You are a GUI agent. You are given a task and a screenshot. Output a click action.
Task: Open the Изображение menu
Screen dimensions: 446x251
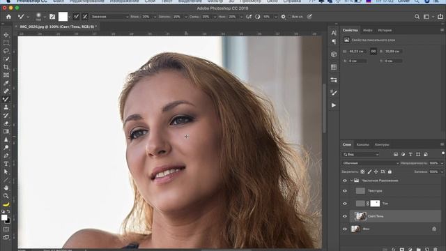124,1
